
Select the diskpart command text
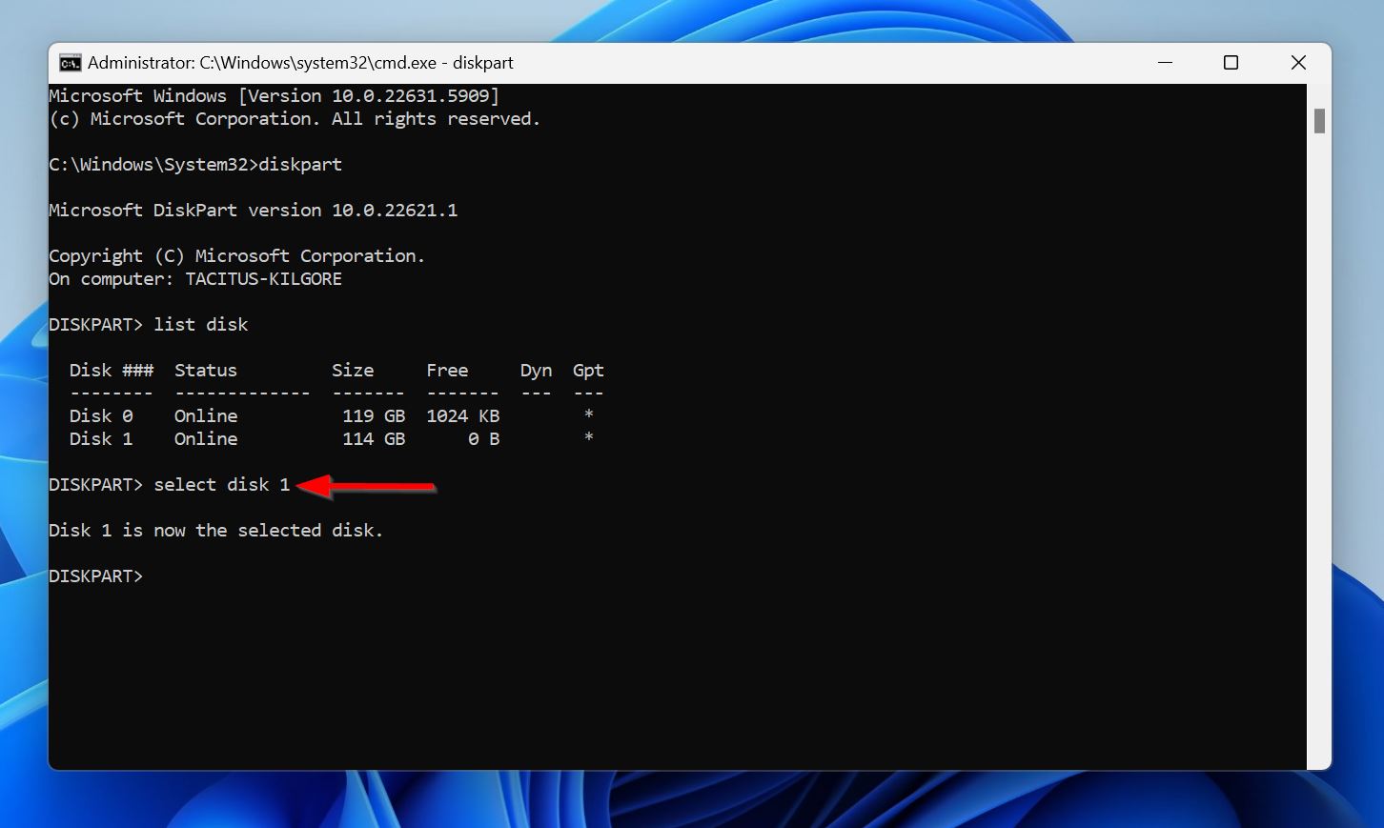point(302,164)
